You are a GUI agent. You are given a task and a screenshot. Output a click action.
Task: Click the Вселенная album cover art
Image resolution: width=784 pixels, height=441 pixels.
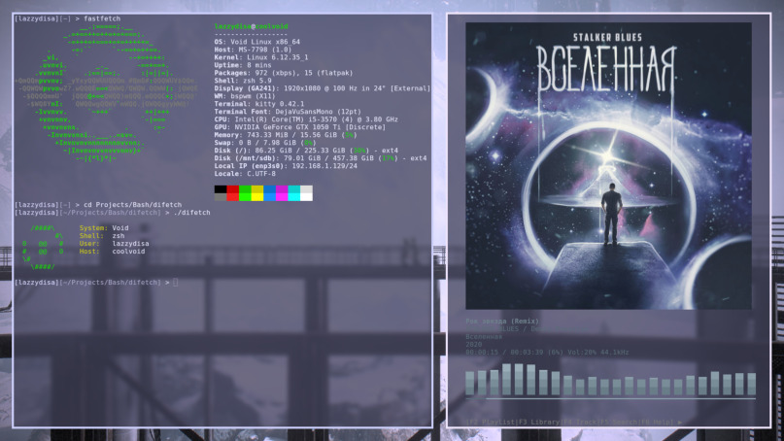click(x=608, y=165)
